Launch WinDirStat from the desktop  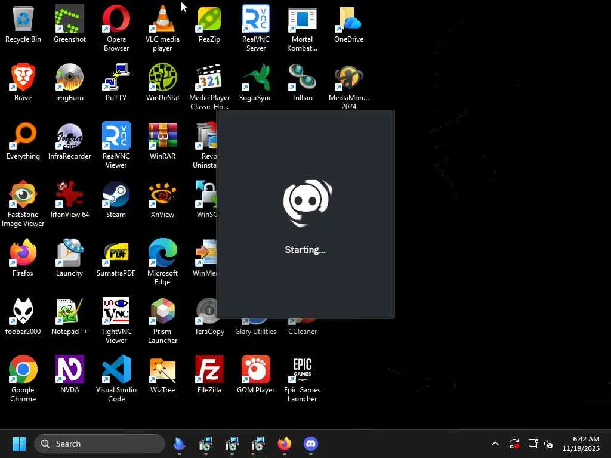tap(162, 82)
